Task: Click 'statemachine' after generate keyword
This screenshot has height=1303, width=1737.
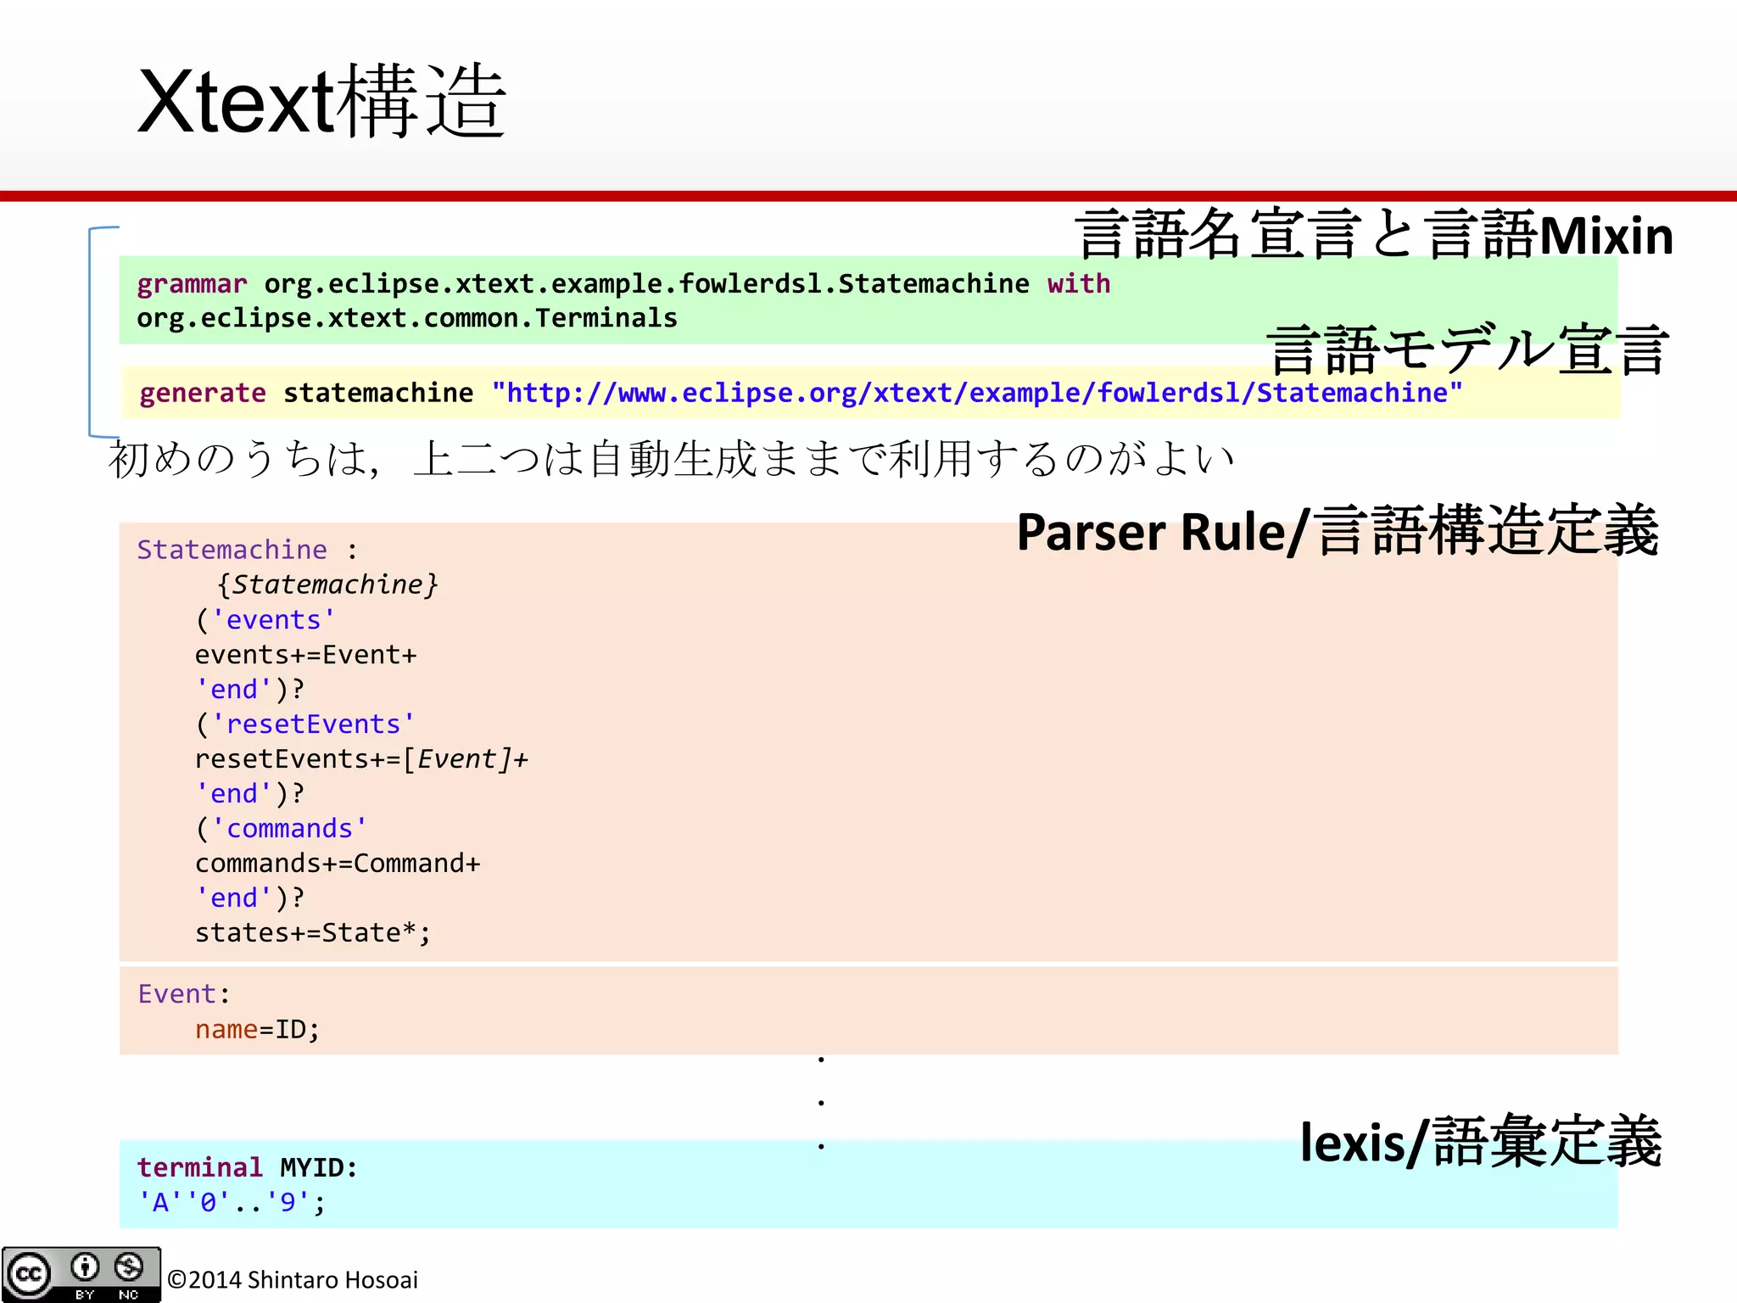Action: pyautogui.click(x=378, y=394)
